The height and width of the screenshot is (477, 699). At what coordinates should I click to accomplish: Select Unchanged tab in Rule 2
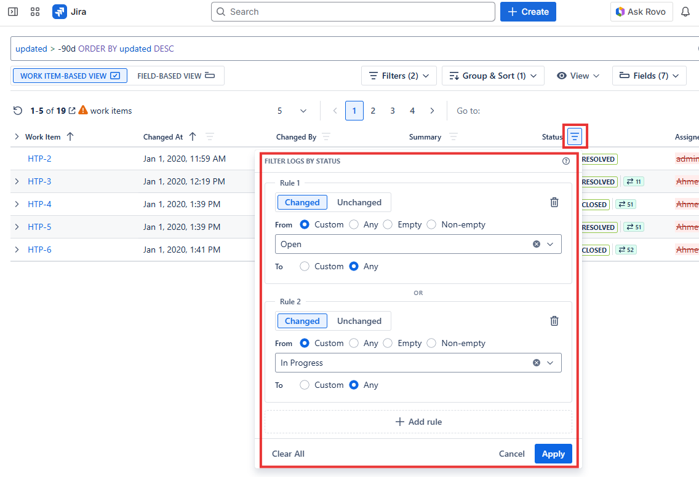(359, 321)
